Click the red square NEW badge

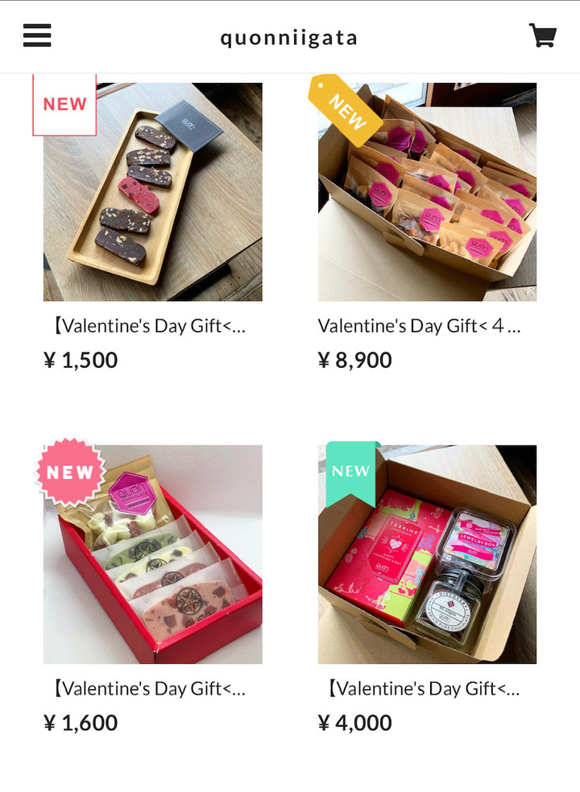coord(64,105)
